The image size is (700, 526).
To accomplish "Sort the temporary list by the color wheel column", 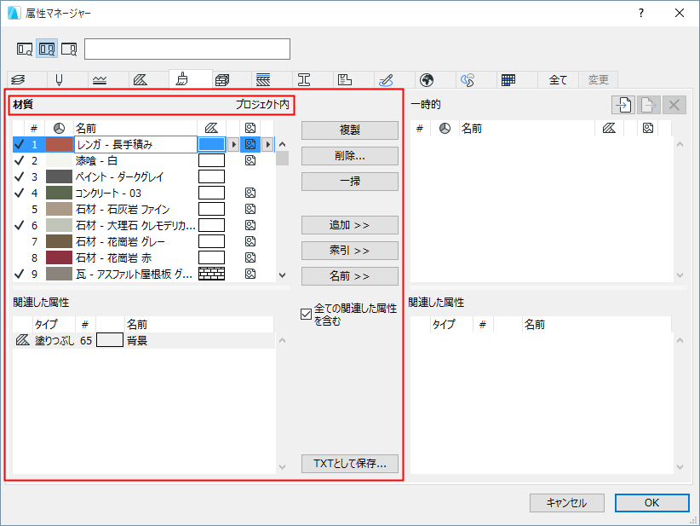I will point(445,128).
